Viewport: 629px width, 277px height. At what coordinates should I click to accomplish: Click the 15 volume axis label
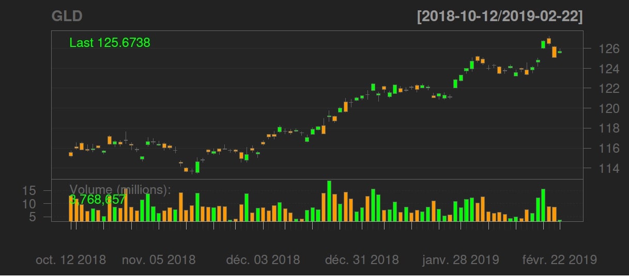click(29, 191)
